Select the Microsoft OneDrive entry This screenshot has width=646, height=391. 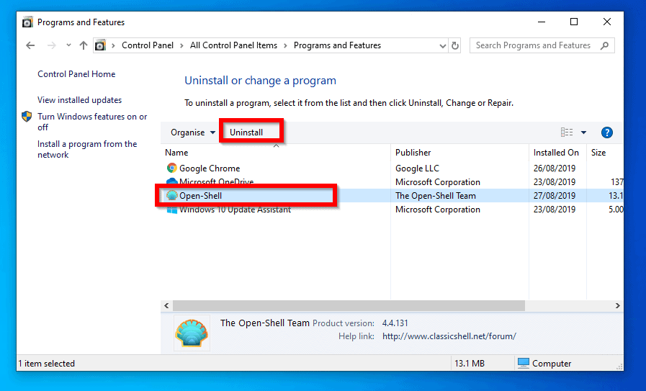click(216, 181)
